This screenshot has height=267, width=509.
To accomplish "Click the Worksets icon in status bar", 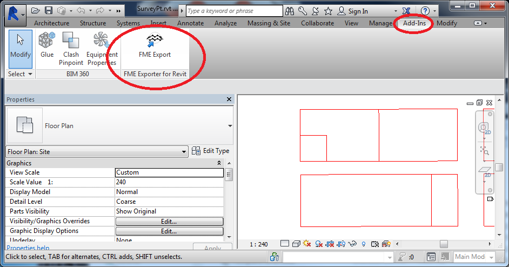I will (x=274, y=257).
